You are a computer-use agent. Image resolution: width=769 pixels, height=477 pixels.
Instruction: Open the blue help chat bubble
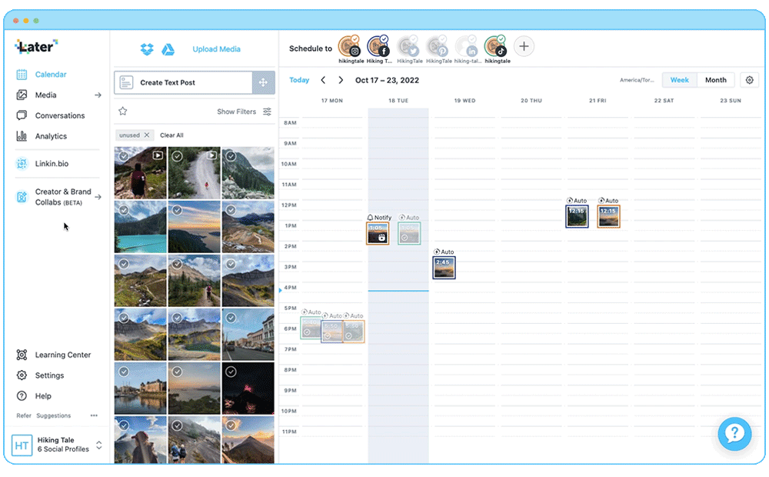(x=734, y=434)
